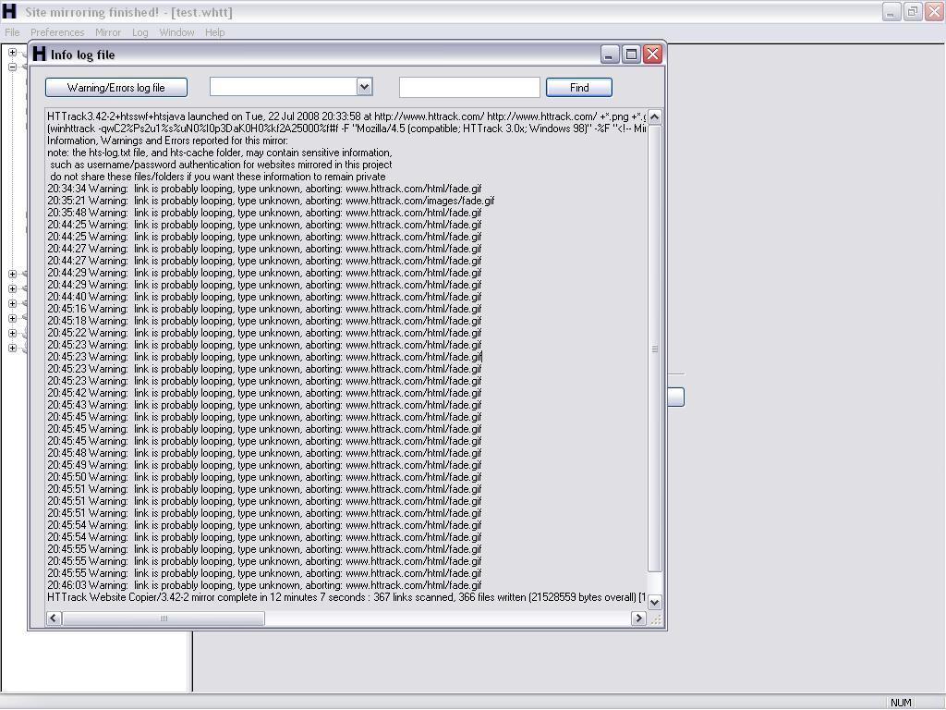Click the log's vertical scrollbar up arrow

655,116
